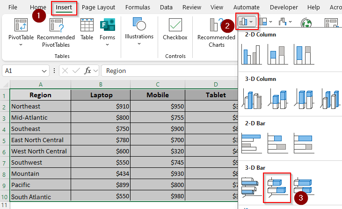Viewport: 342px width, 209px height.
Task: Choose the plain 3-D Column chart
Action: tap(330, 99)
